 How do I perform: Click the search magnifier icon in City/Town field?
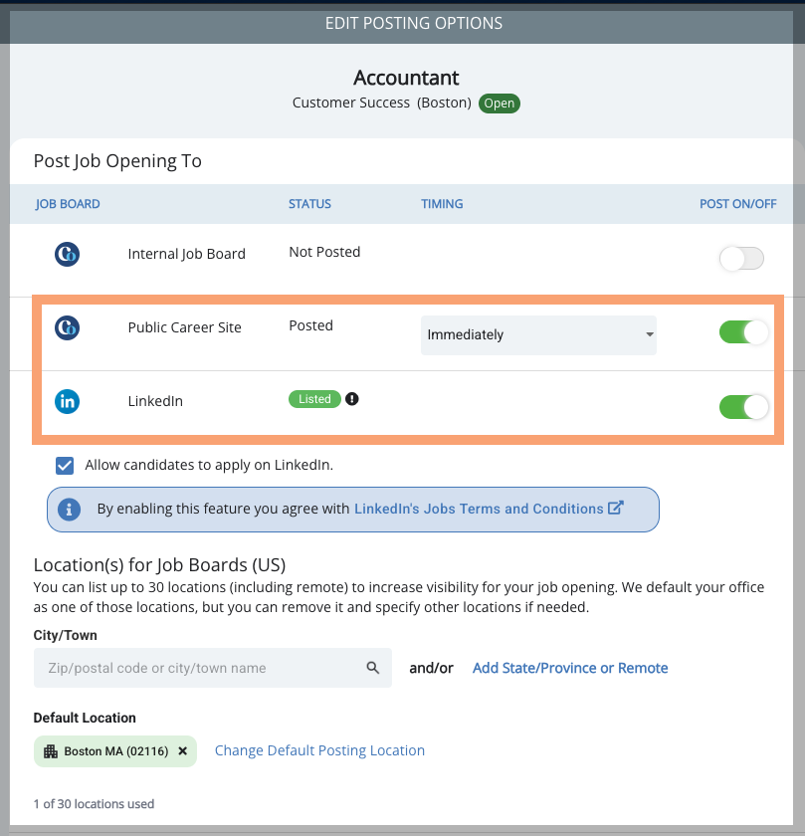[x=372, y=668]
